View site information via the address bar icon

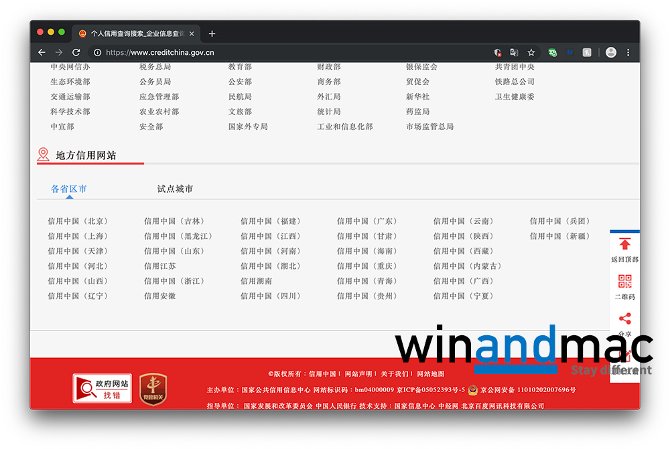pyautogui.click(x=97, y=52)
